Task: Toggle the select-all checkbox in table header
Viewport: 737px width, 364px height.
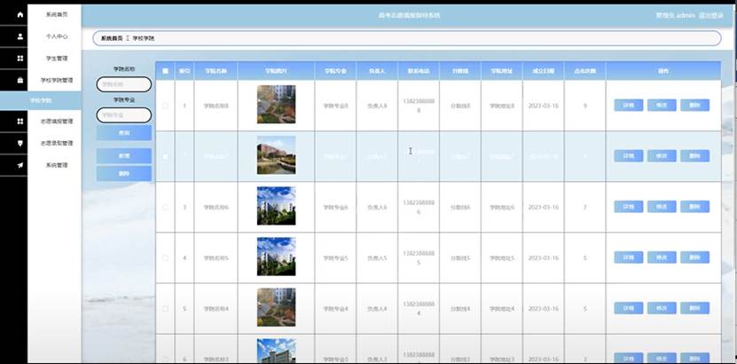Action: [x=166, y=71]
